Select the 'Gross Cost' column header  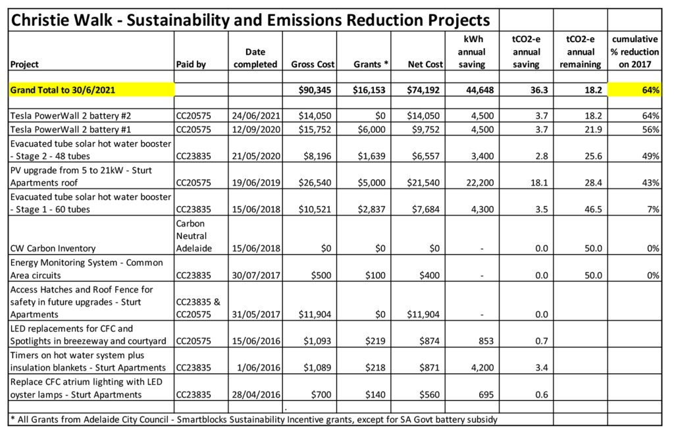point(313,65)
